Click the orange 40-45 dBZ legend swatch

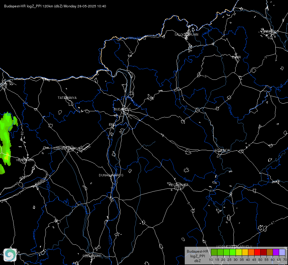[x=251, y=252]
